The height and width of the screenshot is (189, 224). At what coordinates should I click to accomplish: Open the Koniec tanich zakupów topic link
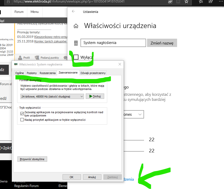(x=50, y=41)
